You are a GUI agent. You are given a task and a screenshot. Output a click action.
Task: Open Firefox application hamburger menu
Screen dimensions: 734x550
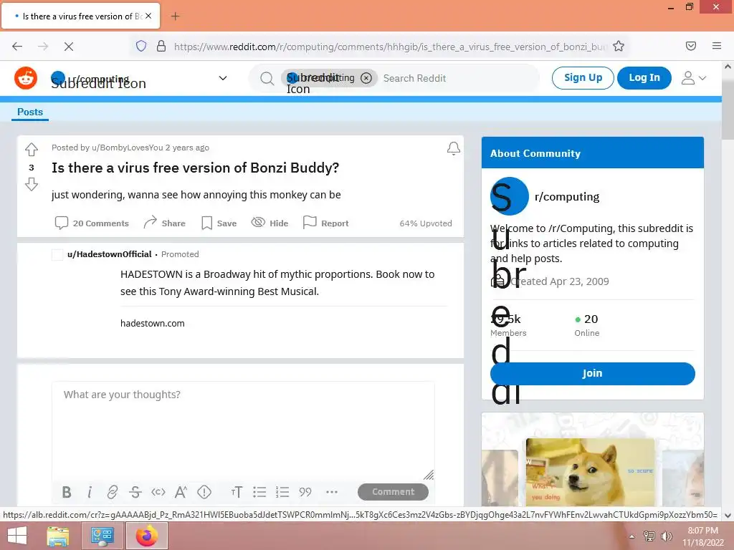pyautogui.click(x=716, y=46)
